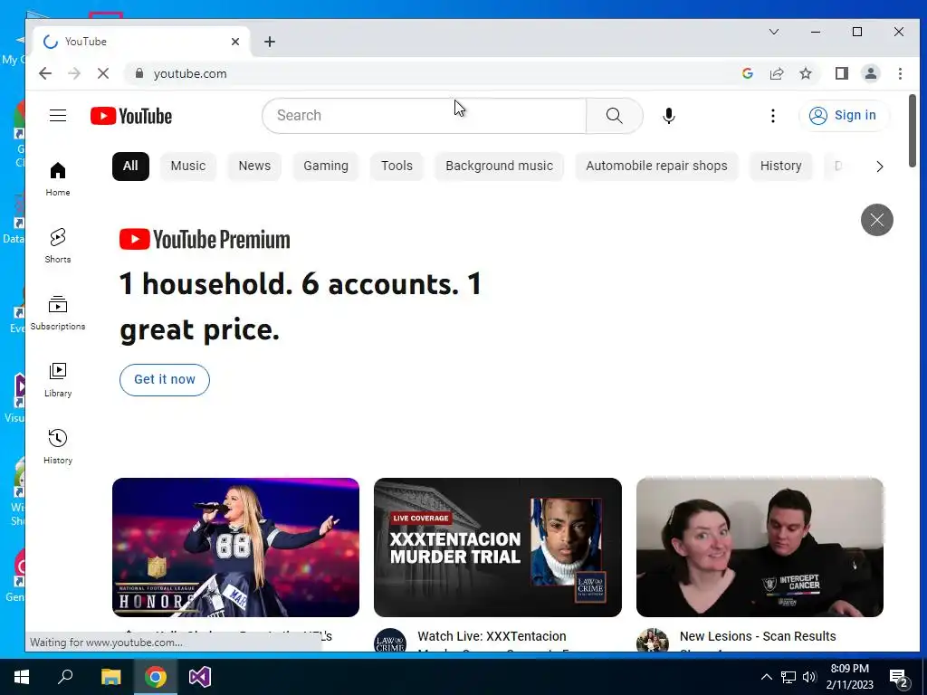Select the All filter chip
Image resolution: width=927 pixels, height=695 pixels.
pos(130,167)
